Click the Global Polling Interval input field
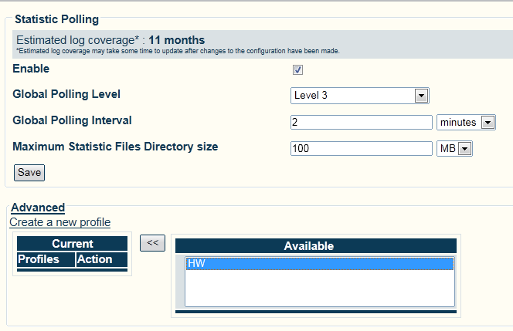Image resolution: width=513 pixels, height=331 pixels. pos(361,122)
